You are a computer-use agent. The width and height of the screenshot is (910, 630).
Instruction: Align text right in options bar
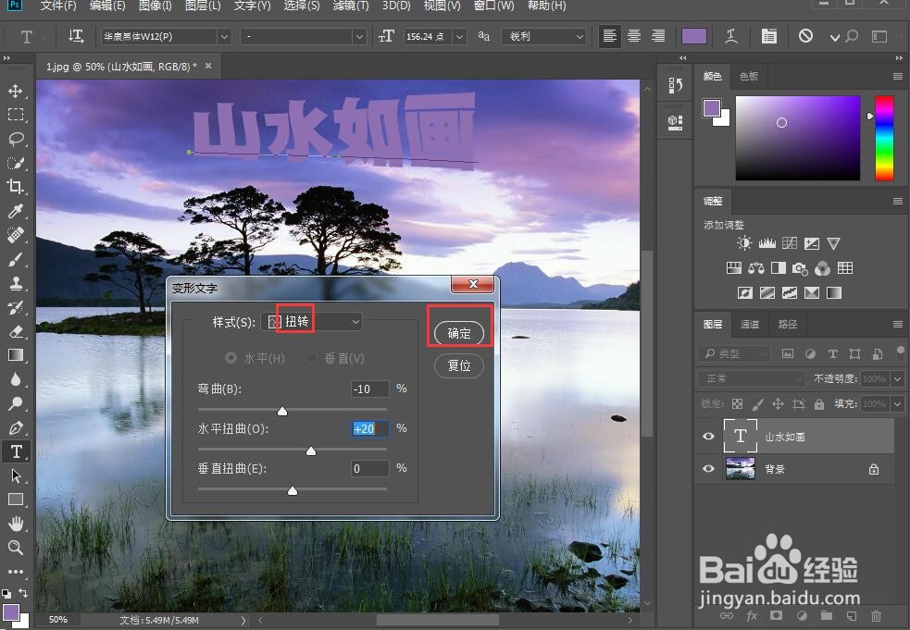[658, 37]
